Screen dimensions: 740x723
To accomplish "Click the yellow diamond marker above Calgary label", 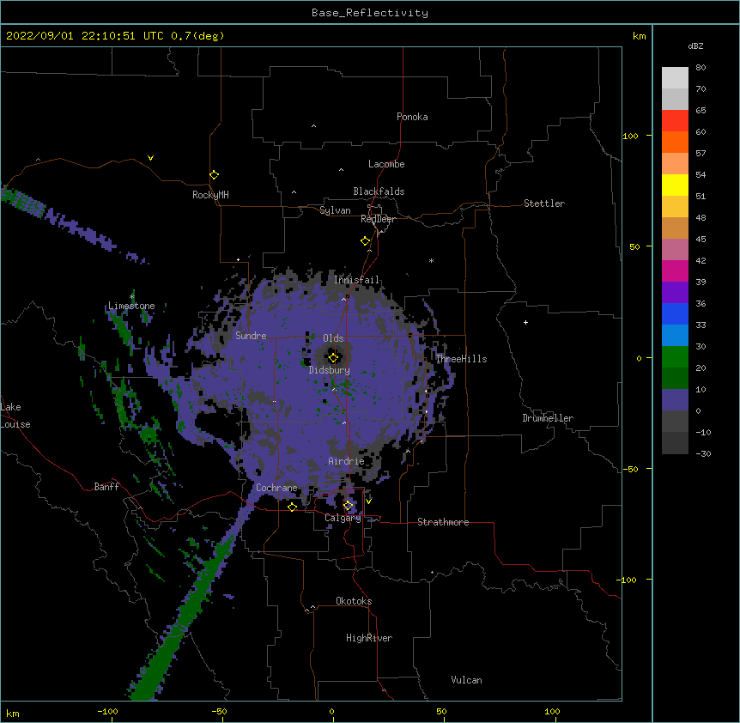I will click(x=348, y=506).
